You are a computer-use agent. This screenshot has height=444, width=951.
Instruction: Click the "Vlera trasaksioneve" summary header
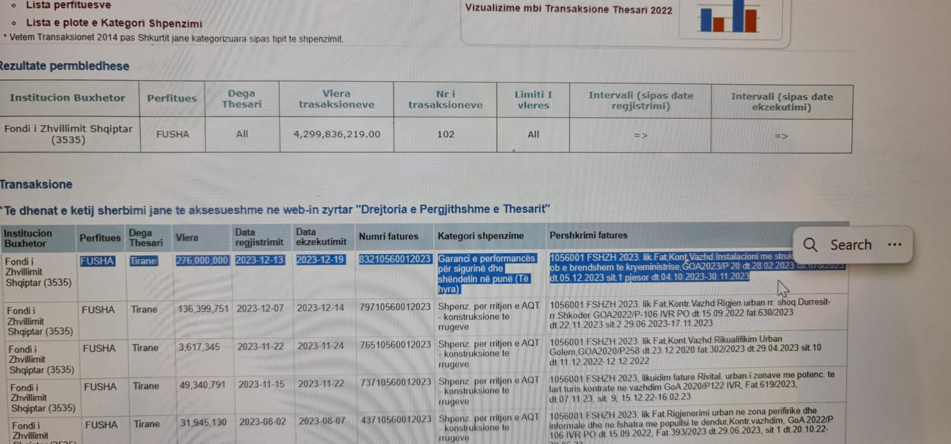(336, 99)
